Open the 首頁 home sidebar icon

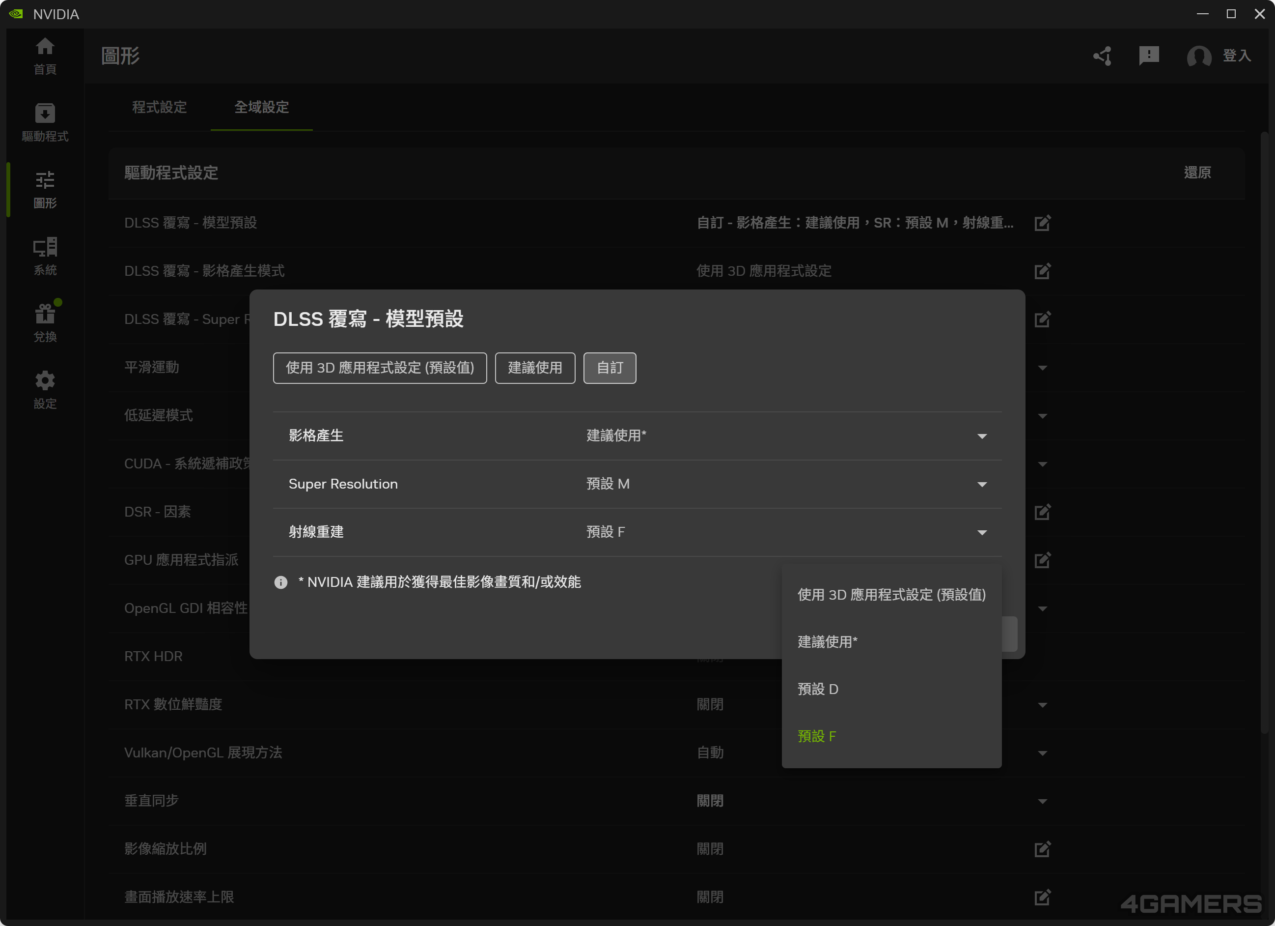(x=45, y=56)
